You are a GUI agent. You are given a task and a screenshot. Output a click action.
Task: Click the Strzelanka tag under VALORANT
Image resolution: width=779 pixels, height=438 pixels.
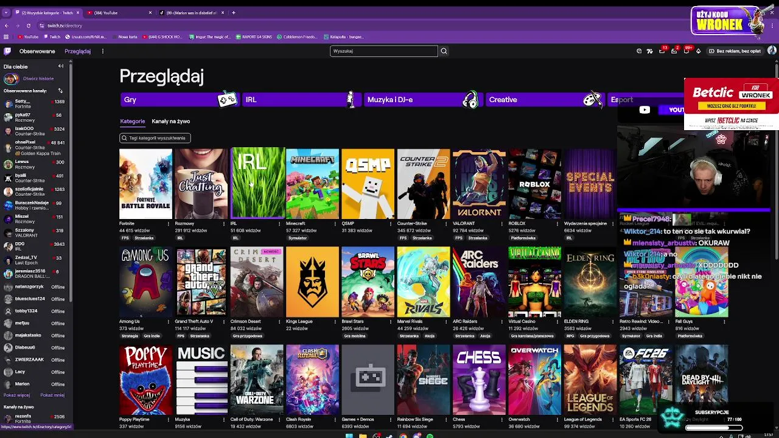point(478,238)
